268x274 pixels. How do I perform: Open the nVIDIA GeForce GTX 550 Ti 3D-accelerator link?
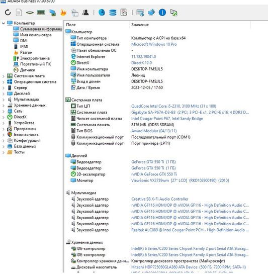point(154,174)
